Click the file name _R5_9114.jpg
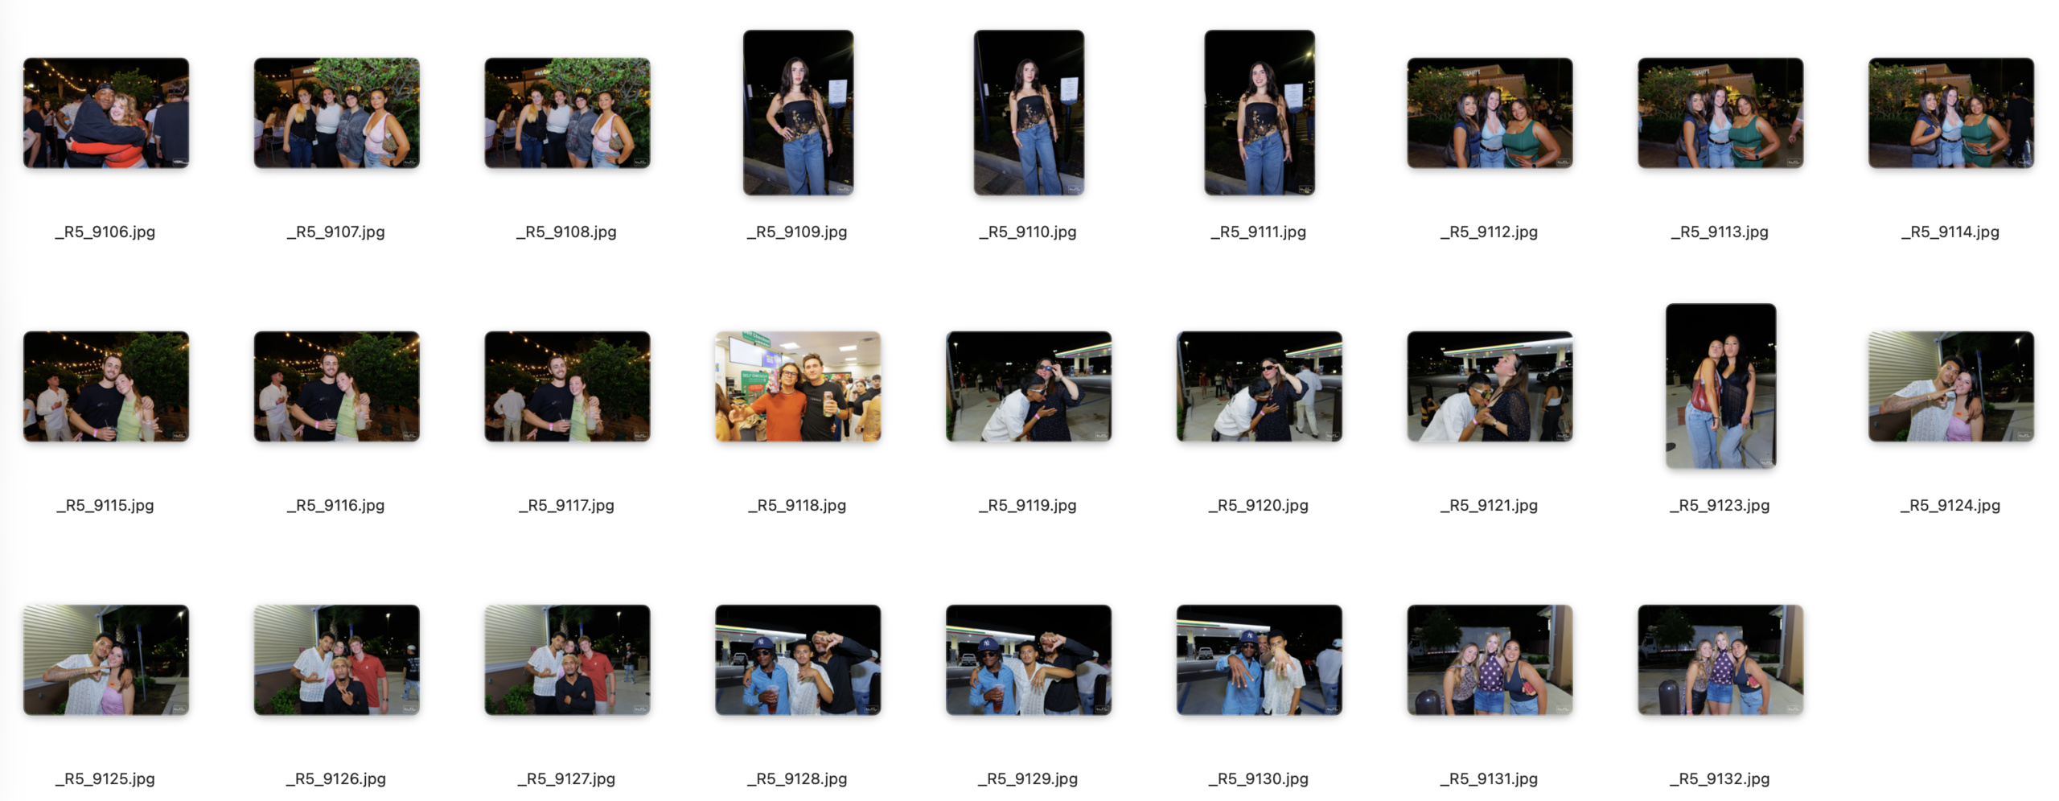 click(x=1950, y=232)
